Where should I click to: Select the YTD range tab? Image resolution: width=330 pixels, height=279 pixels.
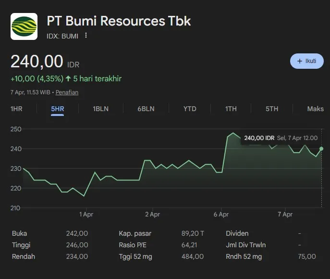(190, 109)
